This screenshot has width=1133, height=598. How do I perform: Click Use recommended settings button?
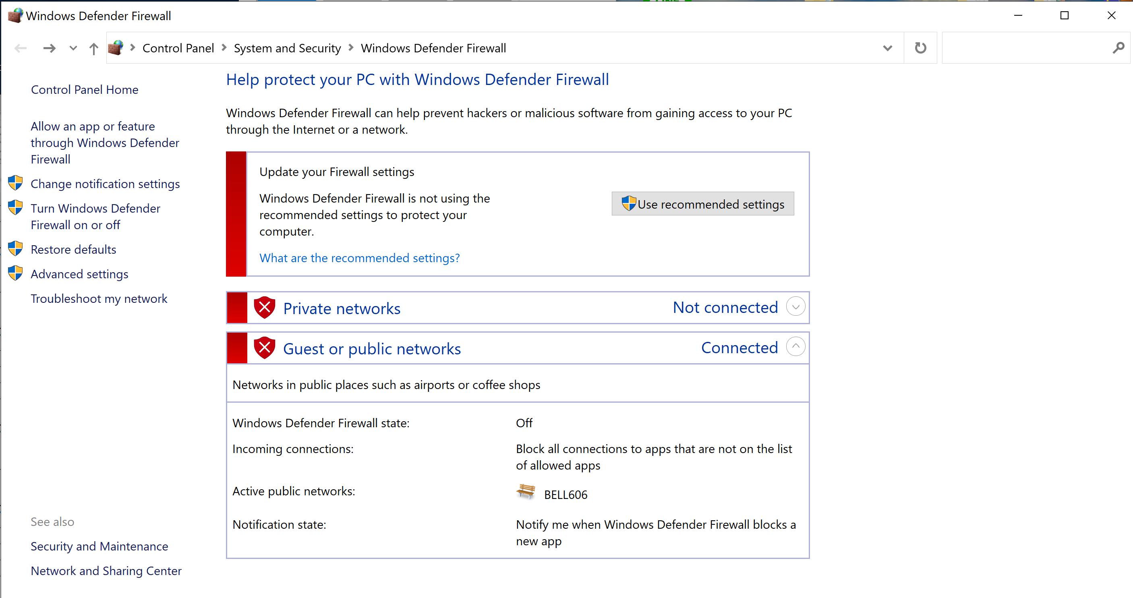click(703, 204)
